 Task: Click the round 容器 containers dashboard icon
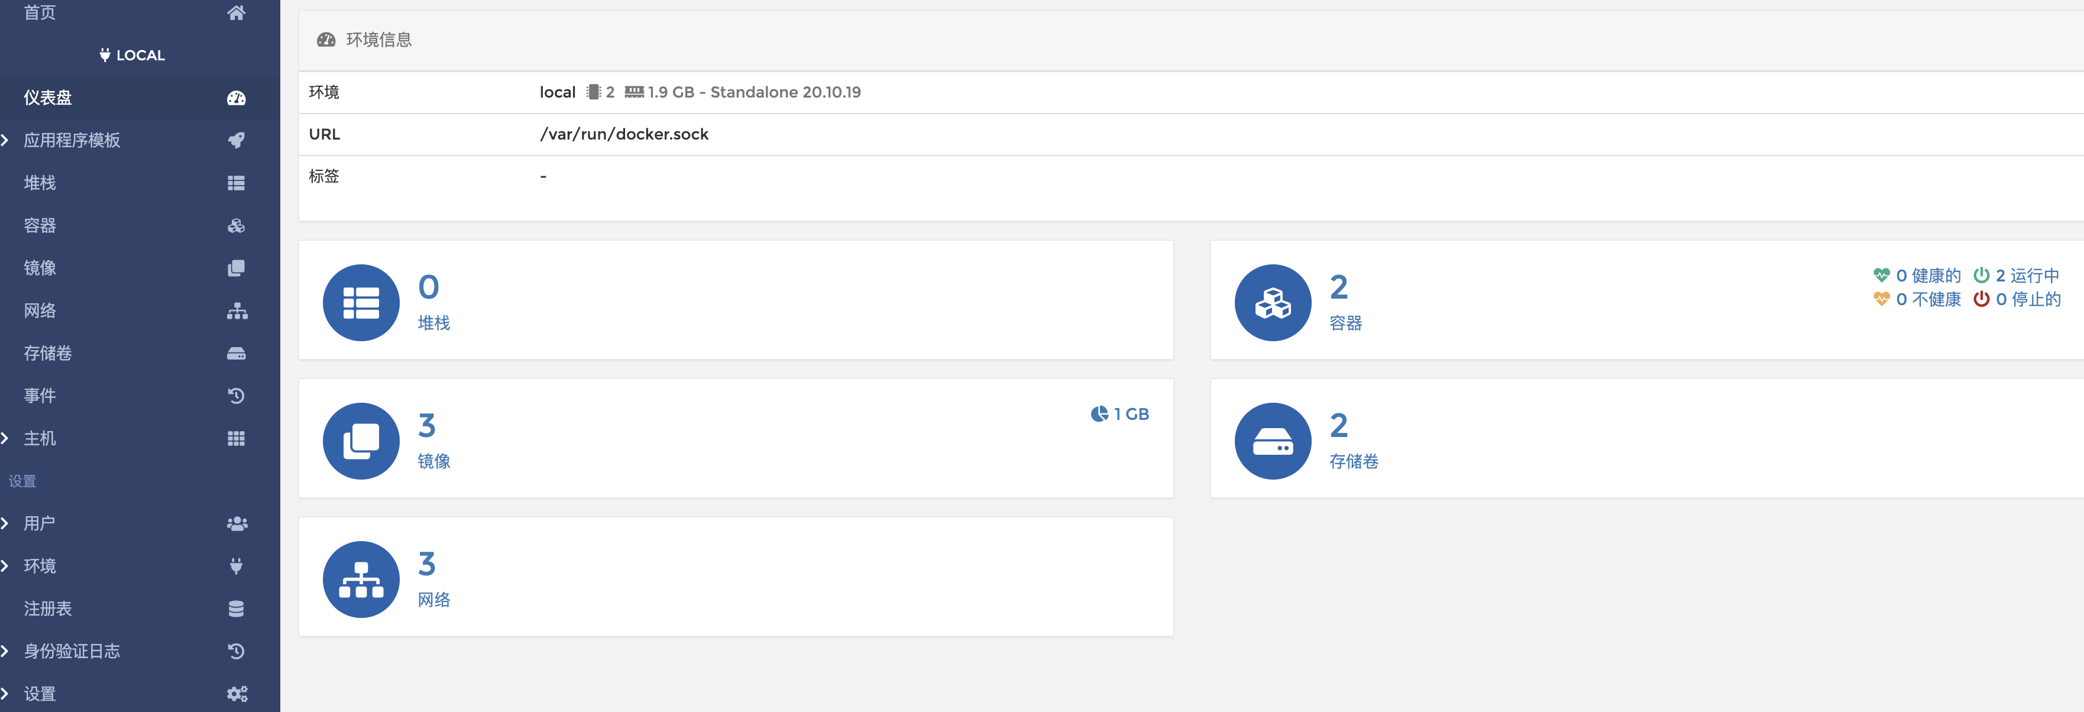pyautogui.click(x=1272, y=303)
